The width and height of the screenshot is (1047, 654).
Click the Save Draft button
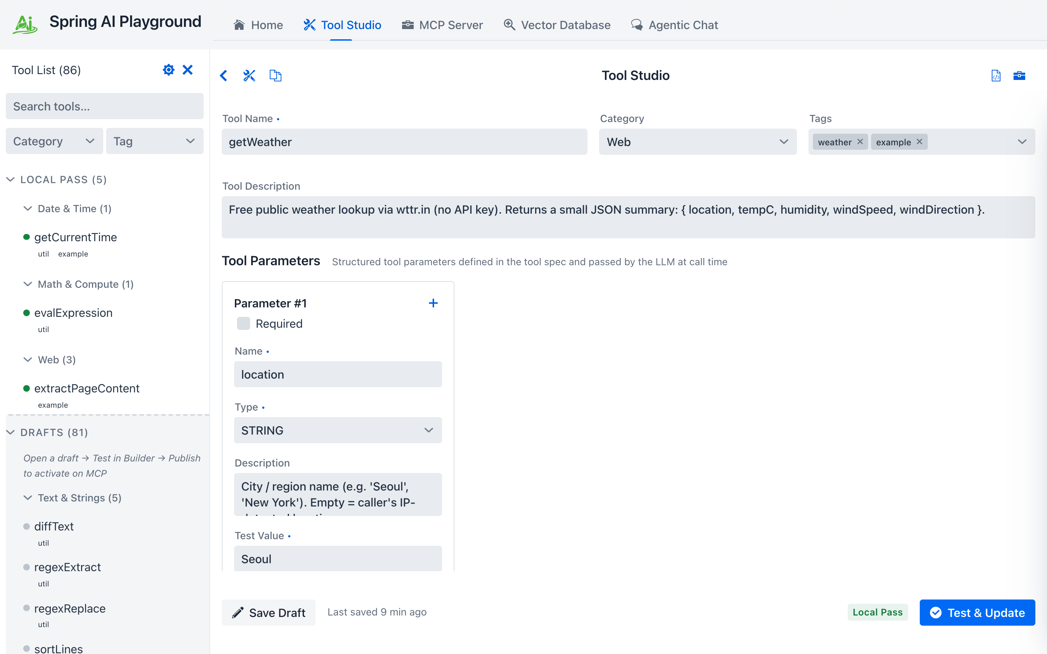click(269, 613)
